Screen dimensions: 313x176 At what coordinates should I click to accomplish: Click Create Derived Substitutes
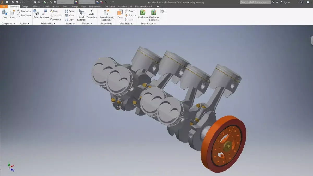click(x=106, y=15)
